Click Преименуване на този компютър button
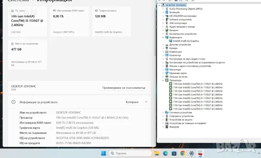This screenshot has width=261, height=158. 124,88
